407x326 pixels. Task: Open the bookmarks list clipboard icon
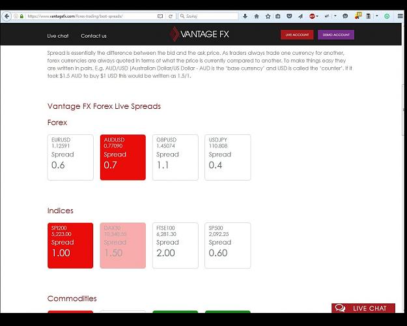pos(277,16)
